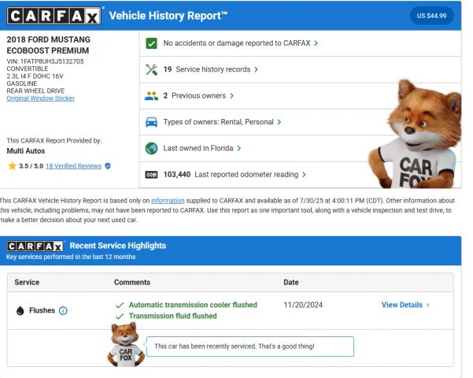Click the globe last owned icon
The width and height of the screenshot is (473, 378).
(x=152, y=148)
